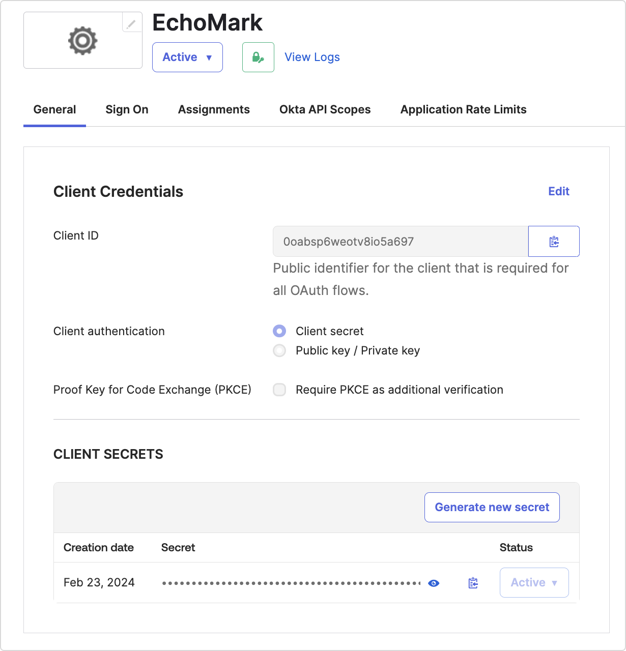
Task: Expand the application status selector under EchoMark
Action: click(187, 57)
